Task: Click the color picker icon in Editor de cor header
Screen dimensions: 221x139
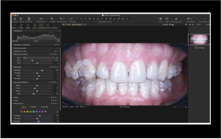Action: click(52, 104)
